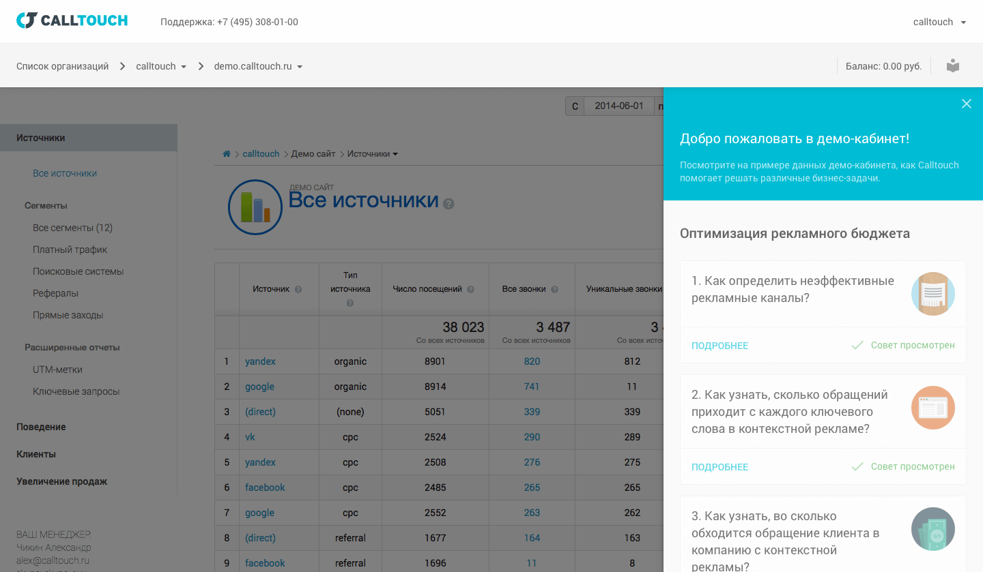Image resolution: width=983 pixels, height=572 pixels.
Task: Open the demo.calltouch.ru site dropdown
Action: (x=258, y=66)
